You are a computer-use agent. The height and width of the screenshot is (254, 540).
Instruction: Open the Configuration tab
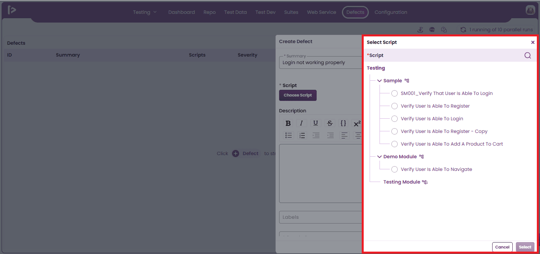coord(391,12)
